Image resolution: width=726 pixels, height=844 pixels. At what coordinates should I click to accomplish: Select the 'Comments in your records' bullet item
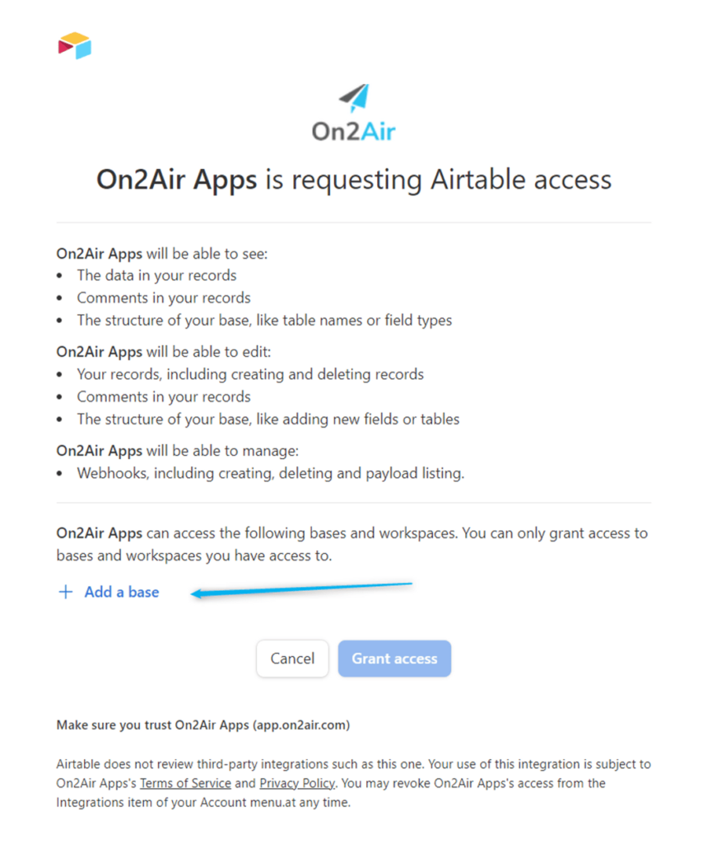tap(164, 298)
